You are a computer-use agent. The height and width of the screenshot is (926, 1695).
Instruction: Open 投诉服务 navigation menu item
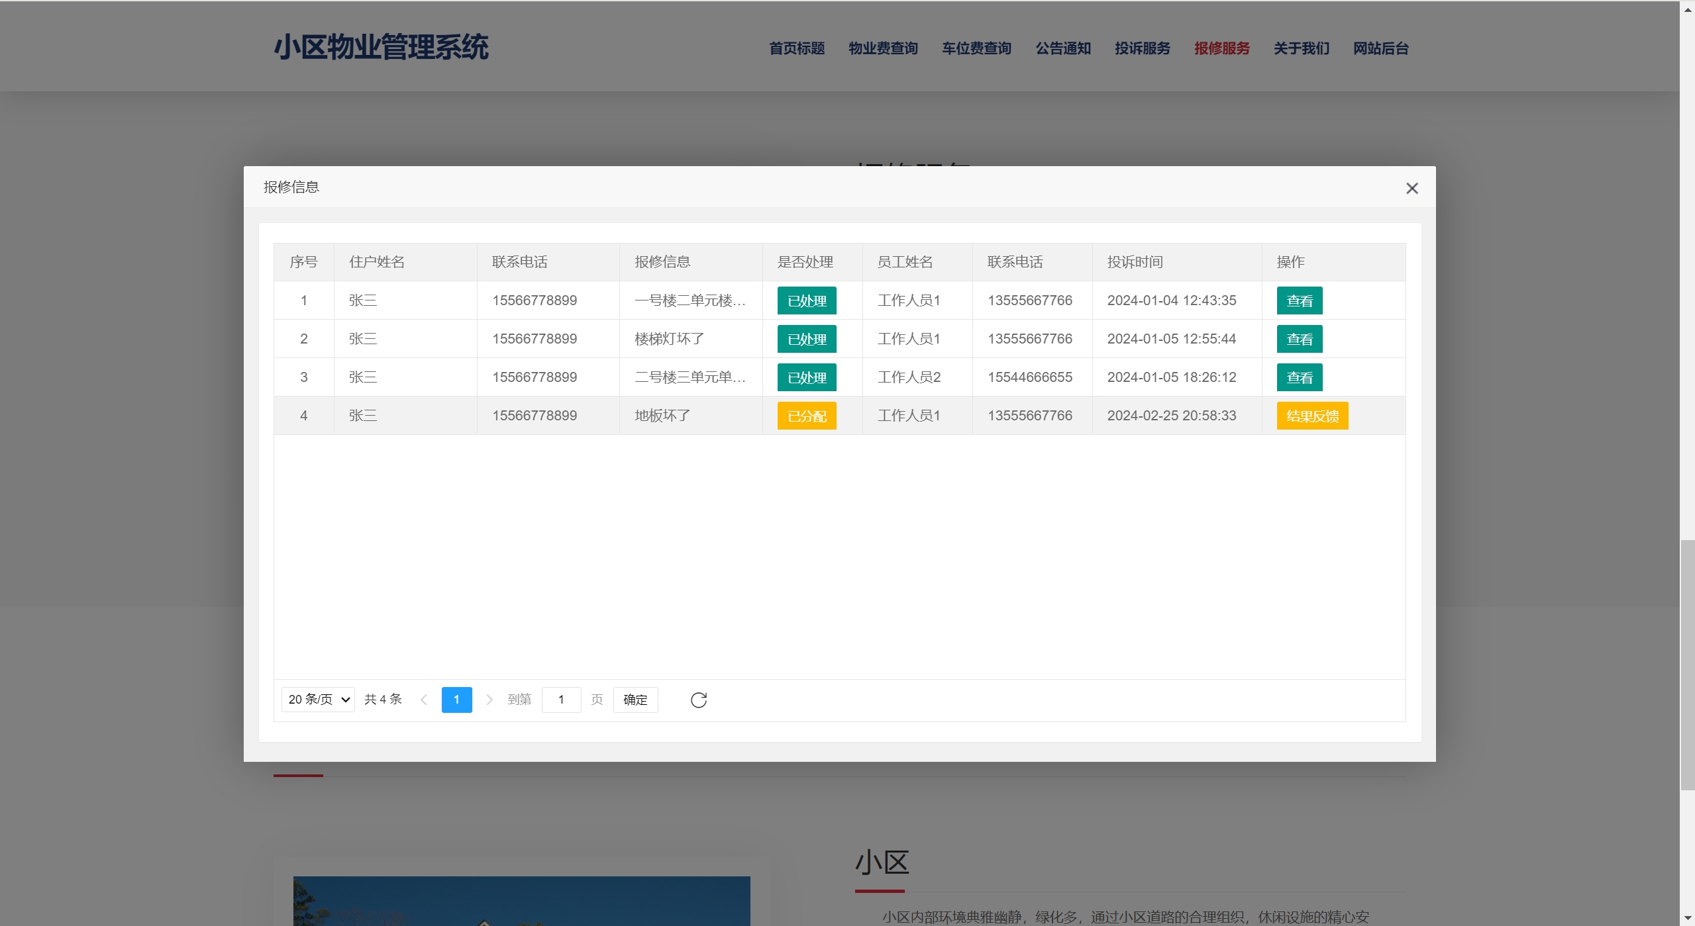1142,48
